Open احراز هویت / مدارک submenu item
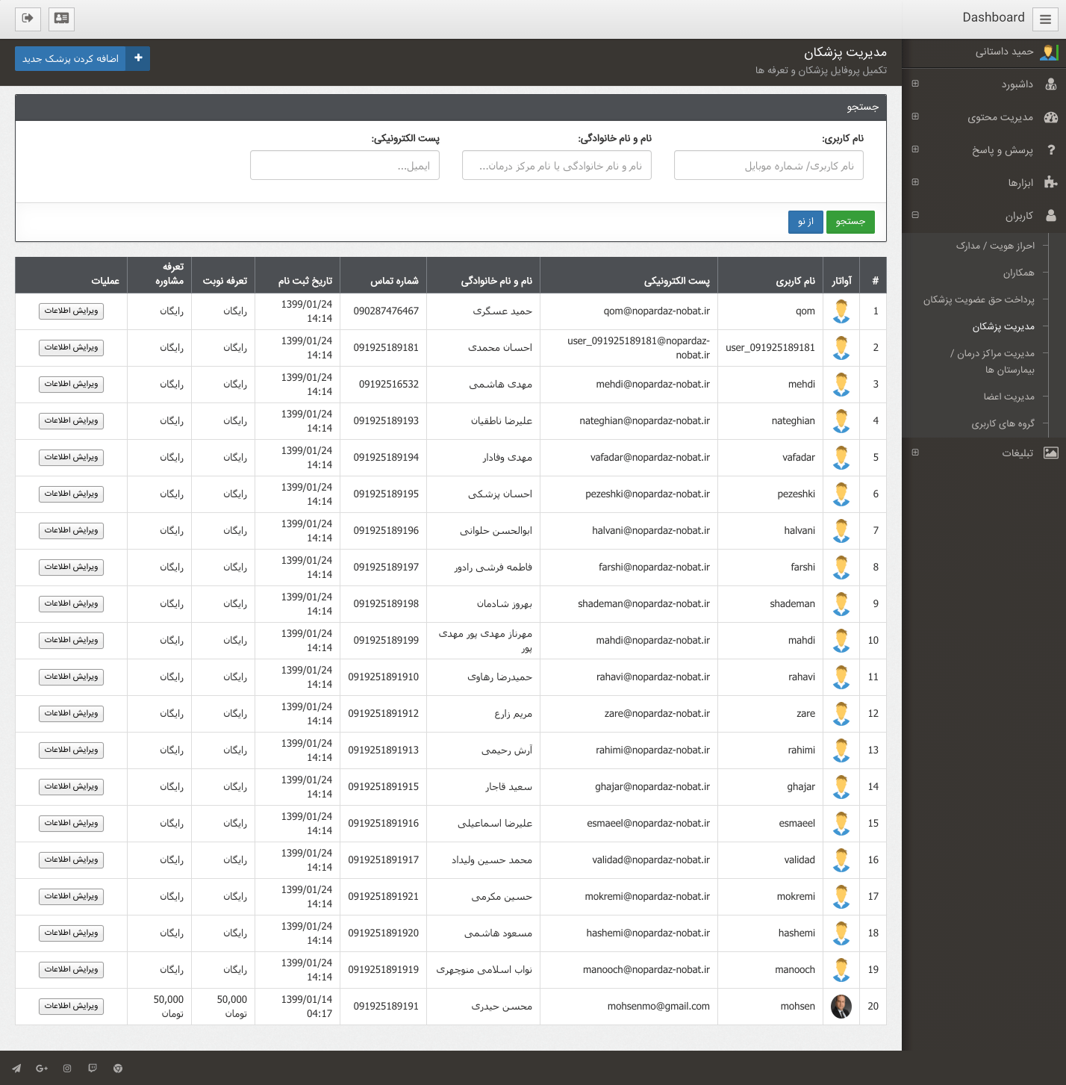Image resolution: width=1066 pixels, height=1085 pixels. [x=995, y=246]
